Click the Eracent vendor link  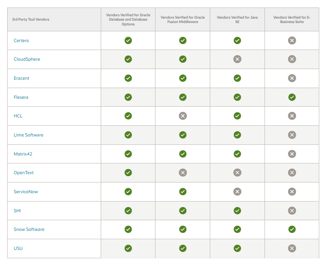pyautogui.click(x=21, y=78)
